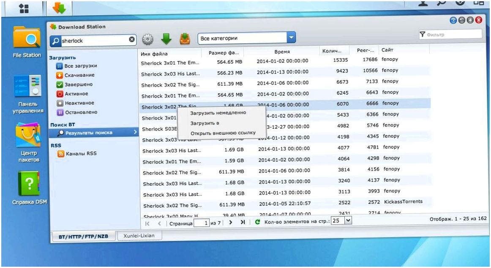Select Все загрузки in sidebar

coord(76,66)
